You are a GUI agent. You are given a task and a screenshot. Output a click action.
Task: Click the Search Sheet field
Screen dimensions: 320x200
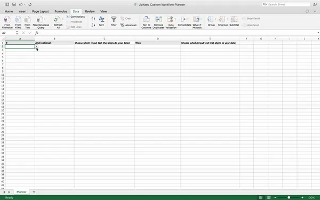click(286, 4)
